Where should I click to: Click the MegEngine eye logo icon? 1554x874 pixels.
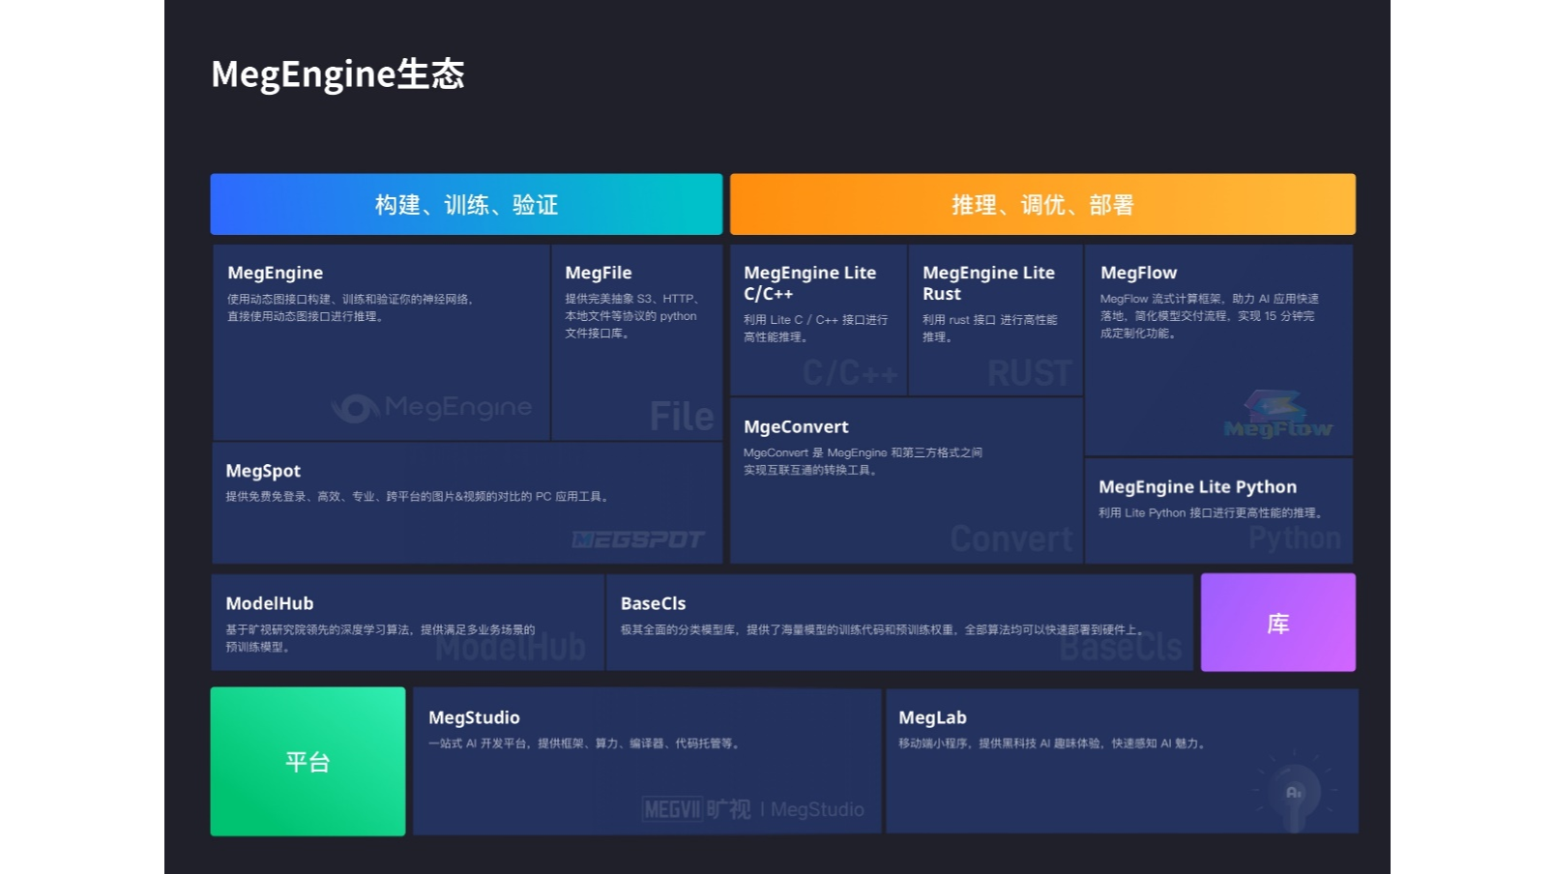pos(355,408)
